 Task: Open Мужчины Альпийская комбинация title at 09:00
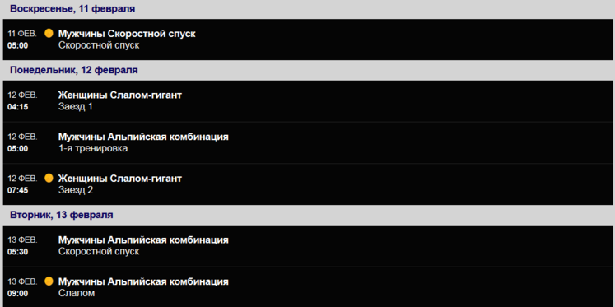tap(143, 281)
